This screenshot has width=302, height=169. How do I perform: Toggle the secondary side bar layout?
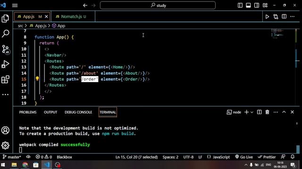point(257,5)
